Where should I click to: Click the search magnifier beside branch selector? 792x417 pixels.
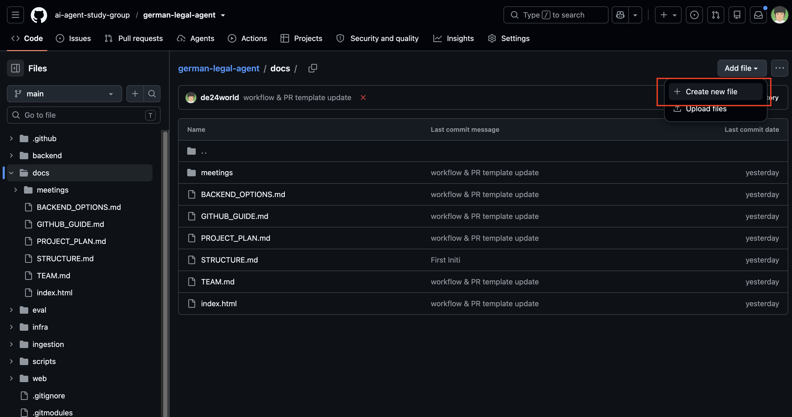(152, 94)
